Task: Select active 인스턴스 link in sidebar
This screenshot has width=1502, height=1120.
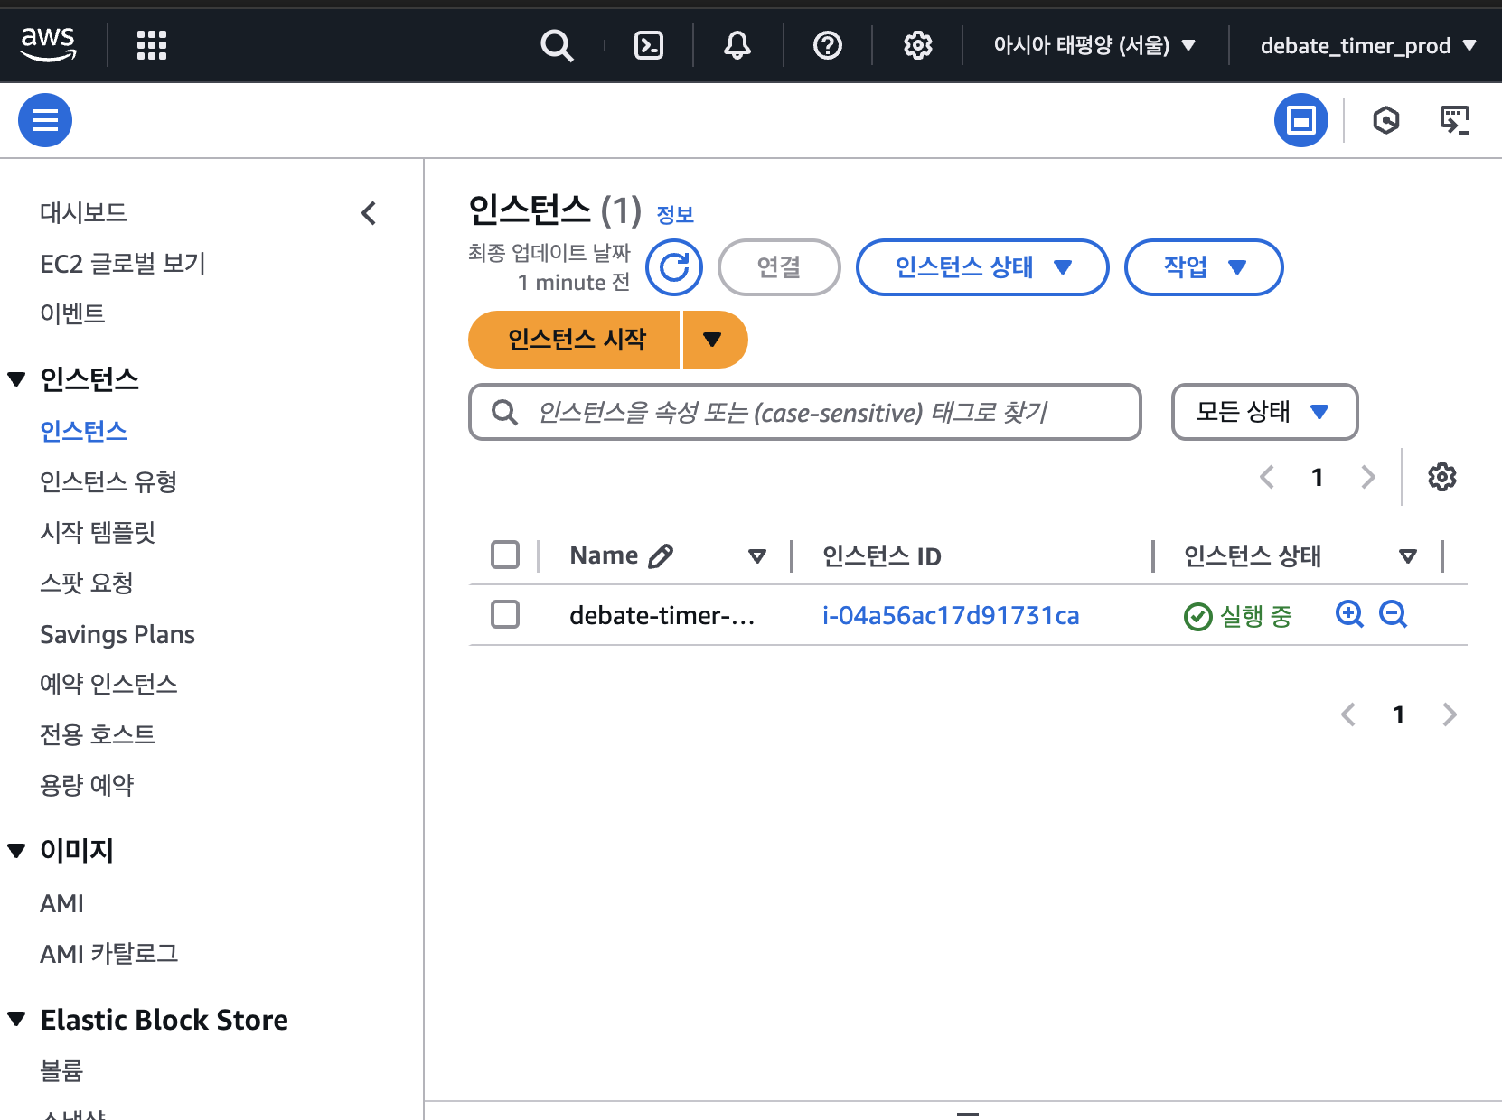Action: pyautogui.click(x=83, y=431)
